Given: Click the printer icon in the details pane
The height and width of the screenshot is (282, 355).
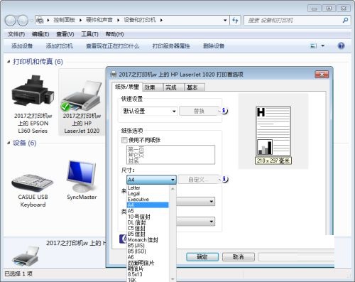Looking at the screenshot, I should click(x=26, y=256).
